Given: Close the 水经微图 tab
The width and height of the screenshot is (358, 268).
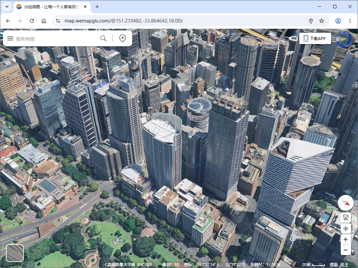Looking at the screenshot, I should [x=85, y=7].
